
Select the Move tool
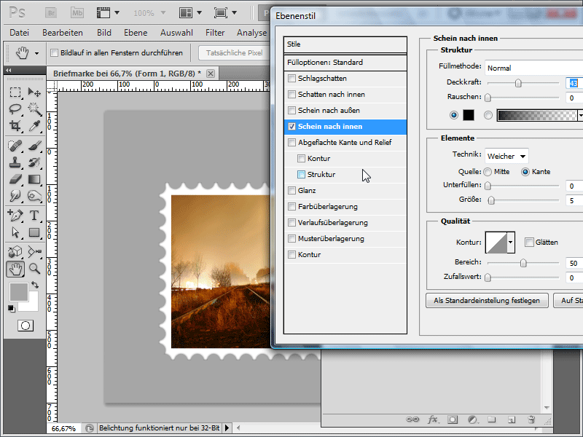pyautogui.click(x=34, y=92)
